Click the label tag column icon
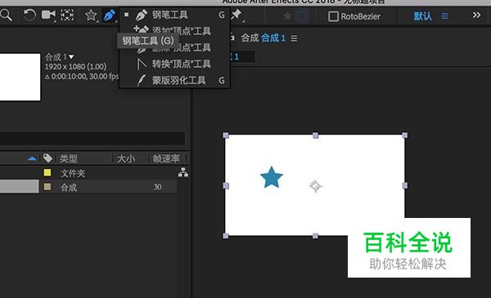 click(x=47, y=158)
